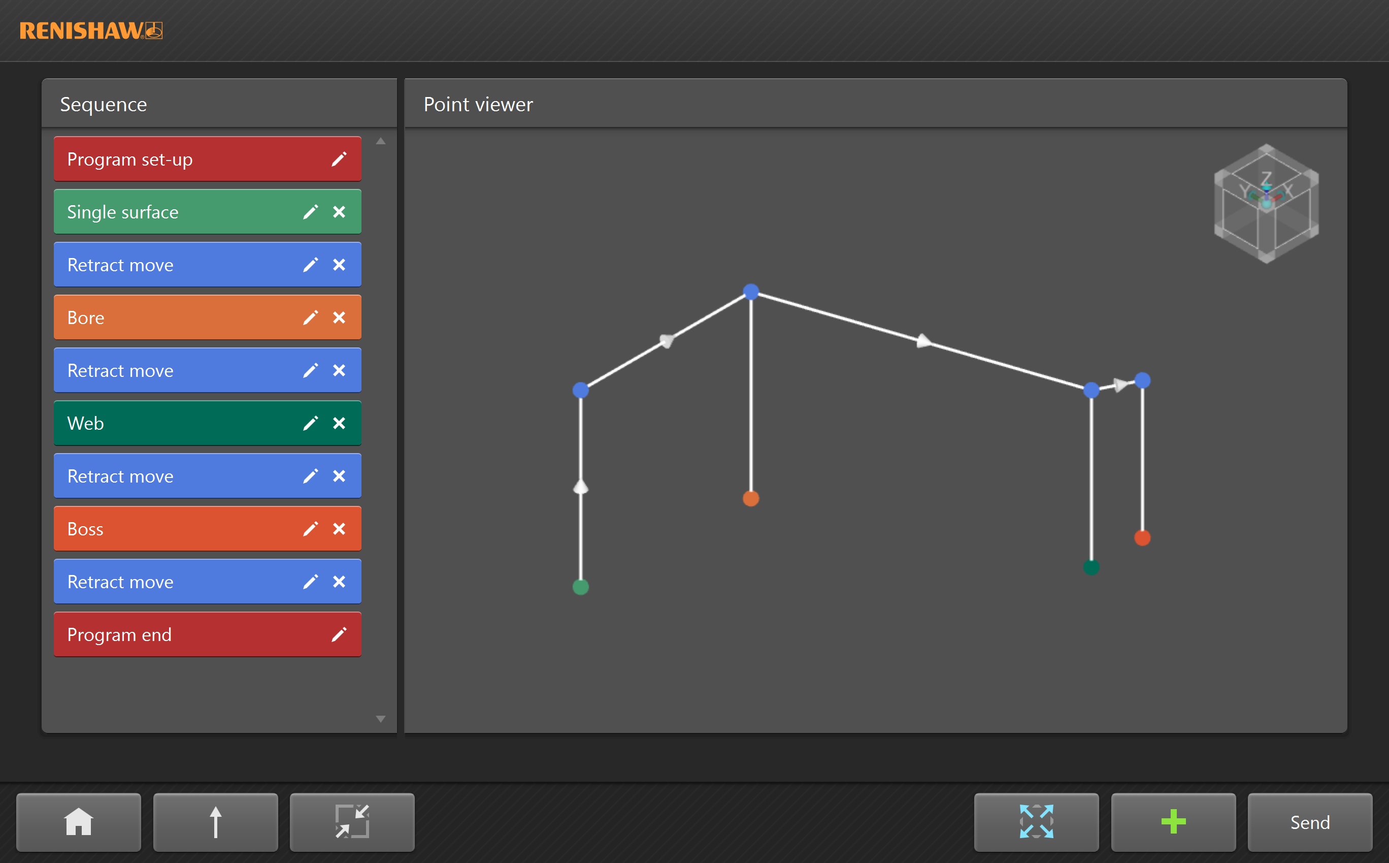
Task: Delete the Single surface step
Action: click(x=339, y=212)
